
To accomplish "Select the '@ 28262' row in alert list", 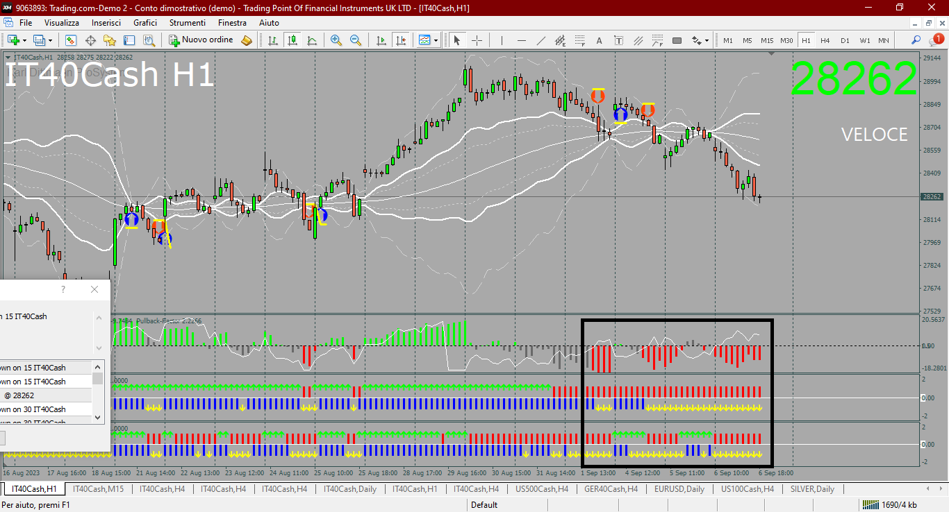I will [46, 395].
